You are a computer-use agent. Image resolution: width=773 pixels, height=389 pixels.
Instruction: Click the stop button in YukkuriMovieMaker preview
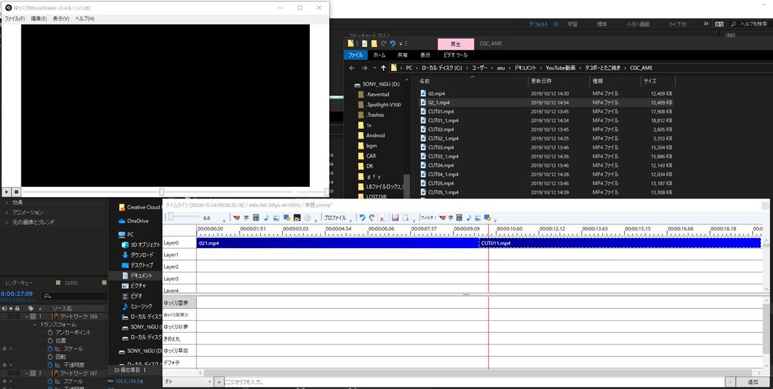[16, 192]
